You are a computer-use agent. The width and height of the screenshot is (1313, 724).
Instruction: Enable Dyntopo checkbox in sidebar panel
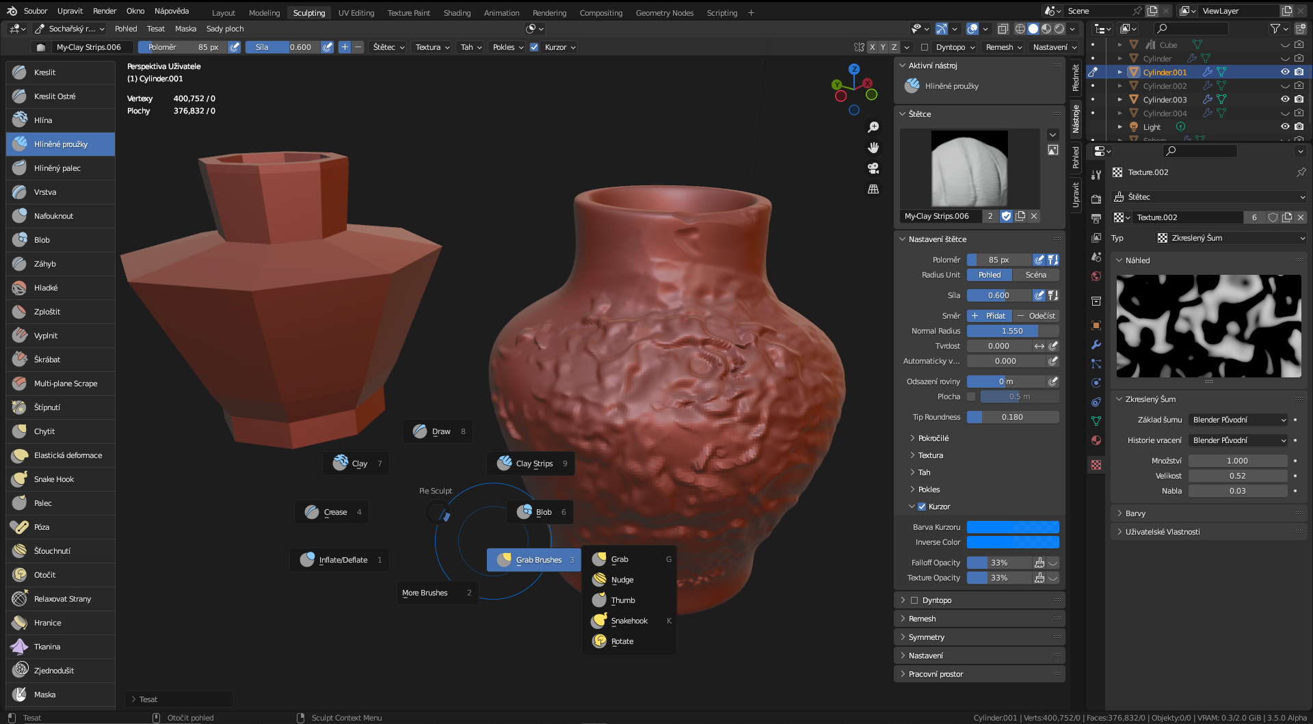[914, 600]
